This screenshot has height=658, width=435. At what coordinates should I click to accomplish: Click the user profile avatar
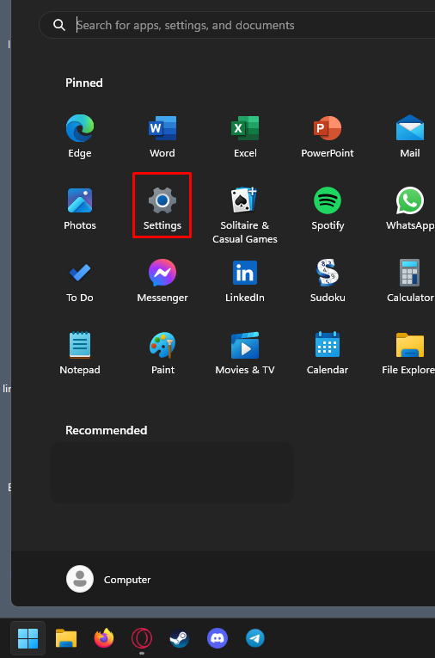(x=80, y=579)
